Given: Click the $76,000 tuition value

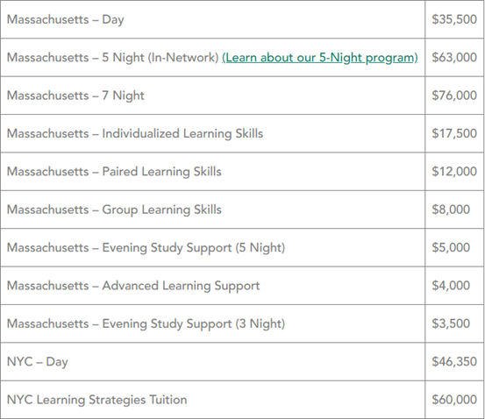Looking at the screenshot, I should click(454, 96).
